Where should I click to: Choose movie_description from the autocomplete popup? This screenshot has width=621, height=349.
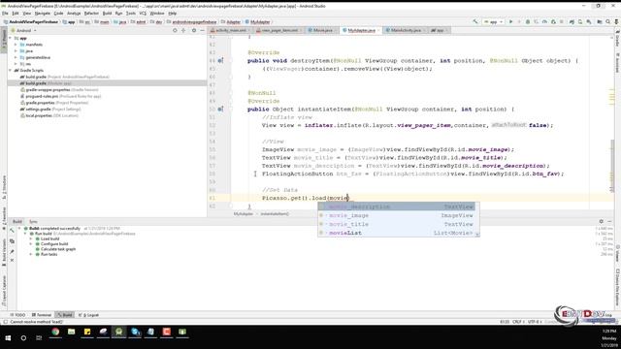(397, 206)
